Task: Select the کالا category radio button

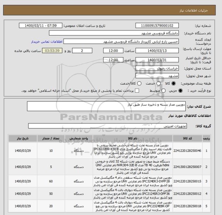Action: click(x=173, y=83)
